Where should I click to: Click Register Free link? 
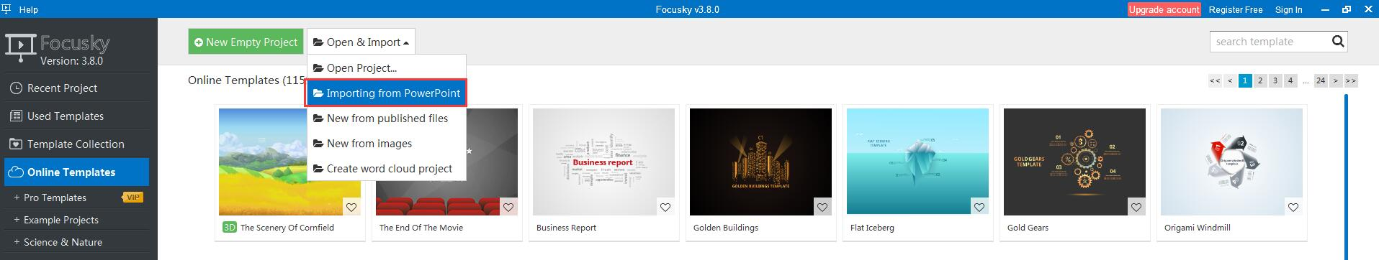coord(1235,9)
